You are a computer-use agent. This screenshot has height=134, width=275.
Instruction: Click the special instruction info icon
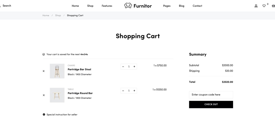[44, 114]
